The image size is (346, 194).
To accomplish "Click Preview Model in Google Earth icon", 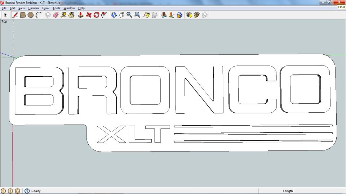I will click(179, 15).
